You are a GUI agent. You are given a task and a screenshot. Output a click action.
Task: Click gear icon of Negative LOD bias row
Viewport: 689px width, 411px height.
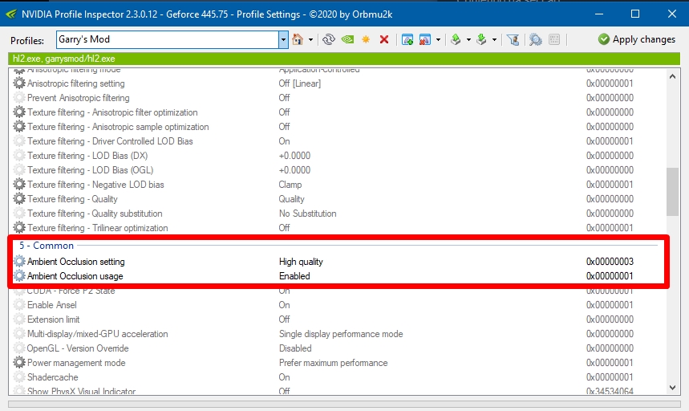pyautogui.click(x=19, y=185)
